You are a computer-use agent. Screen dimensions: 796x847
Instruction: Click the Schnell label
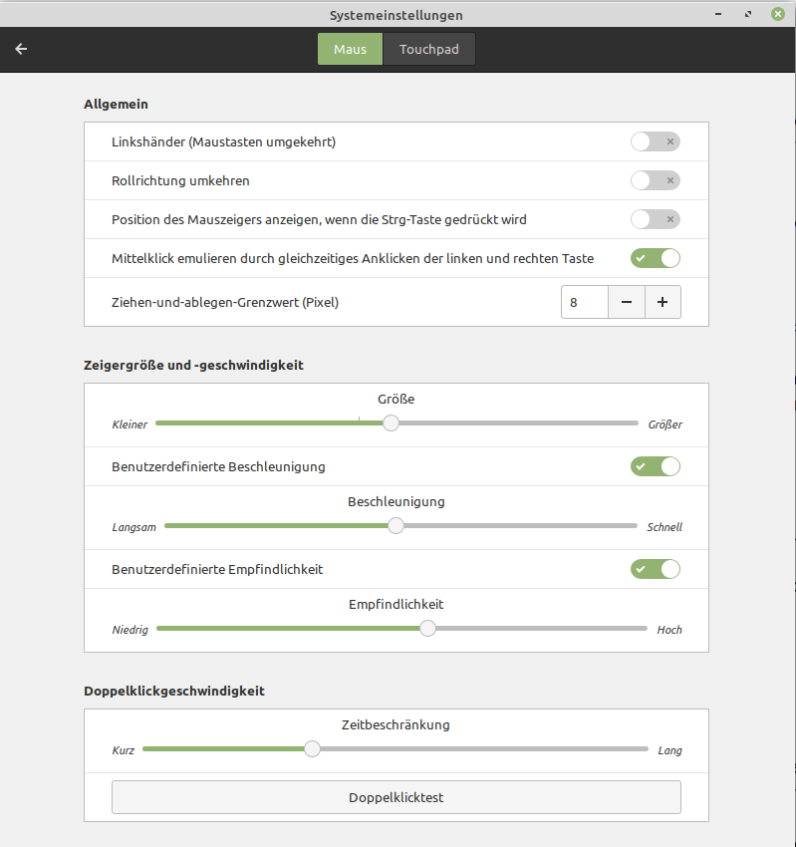[x=664, y=527]
